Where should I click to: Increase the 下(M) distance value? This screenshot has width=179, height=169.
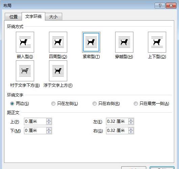coord(49,129)
